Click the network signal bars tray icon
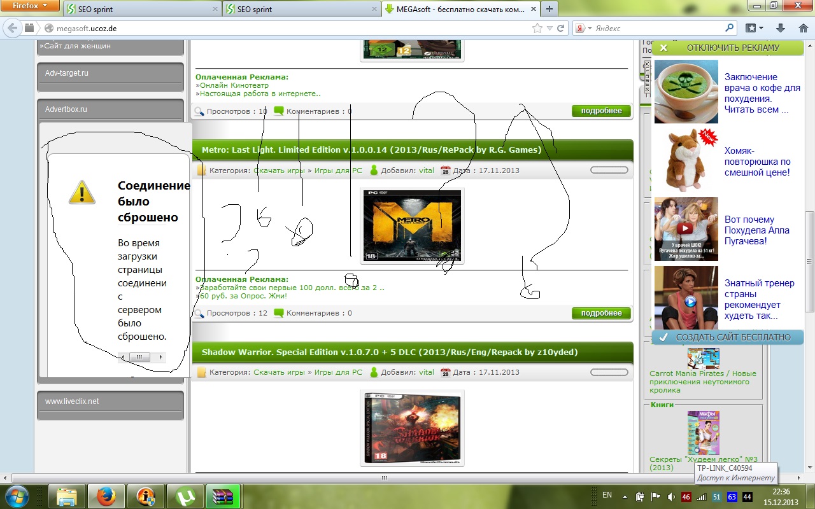Viewport: 815px width, 509px height. point(701,496)
